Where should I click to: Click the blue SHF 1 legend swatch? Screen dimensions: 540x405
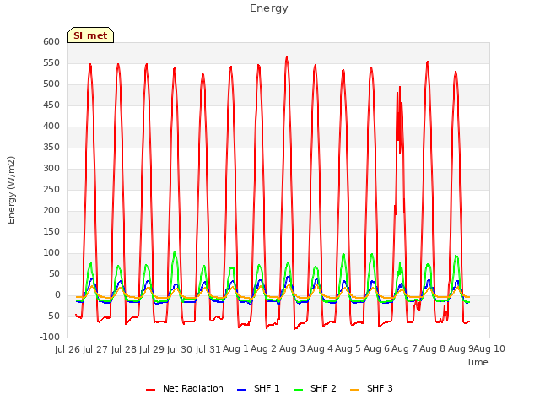(242, 390)
